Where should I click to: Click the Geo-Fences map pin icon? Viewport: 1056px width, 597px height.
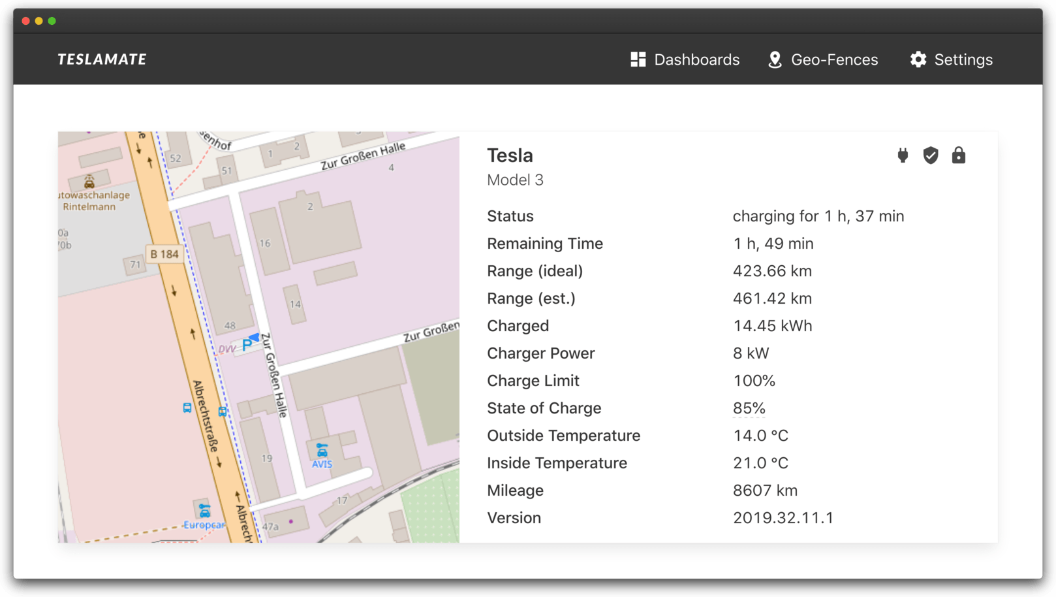[x=774, y=59]
